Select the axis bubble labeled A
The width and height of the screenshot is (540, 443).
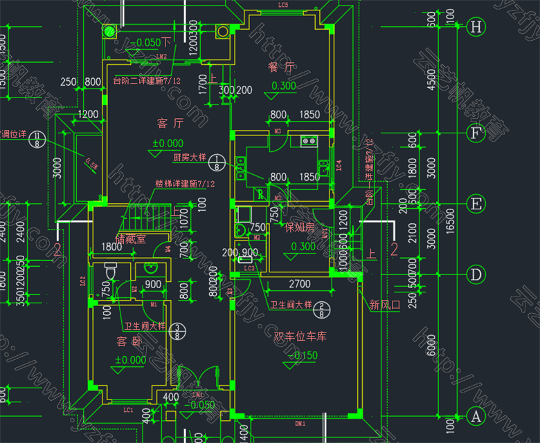click(476, 416)
